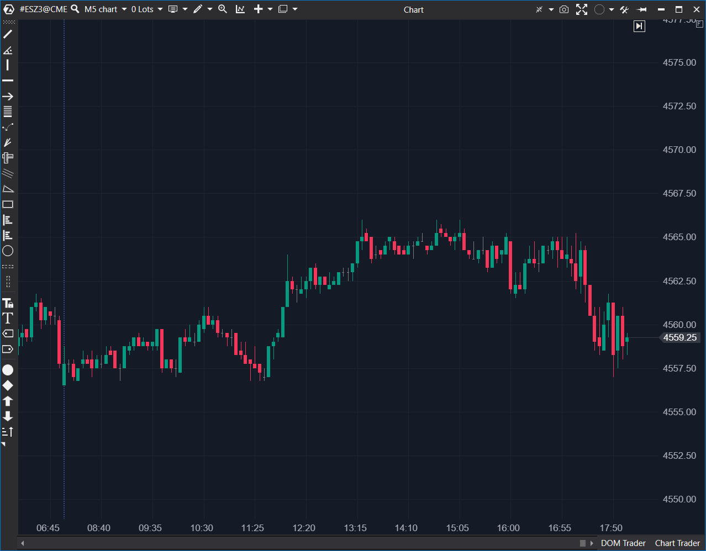Select the curved arc drawing tool
The height and width of the screenshot is (551, 706).
[8, 127]
